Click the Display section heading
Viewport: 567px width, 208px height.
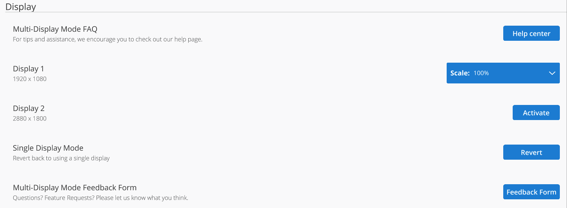[x=21, y=6]
